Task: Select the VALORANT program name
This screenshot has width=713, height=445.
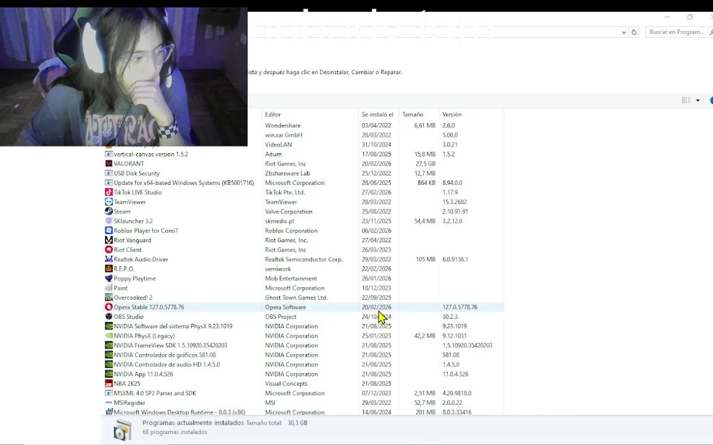Action: click(x=129, y=163)
